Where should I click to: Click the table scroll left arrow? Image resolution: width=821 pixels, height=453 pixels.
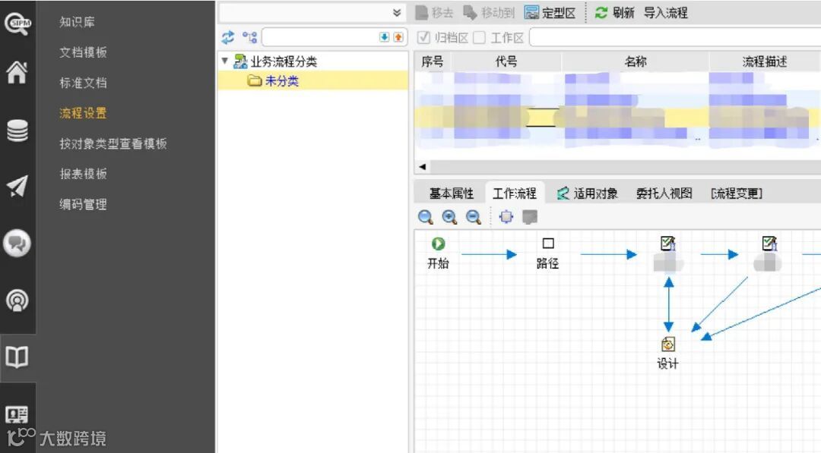pos(422,167)
